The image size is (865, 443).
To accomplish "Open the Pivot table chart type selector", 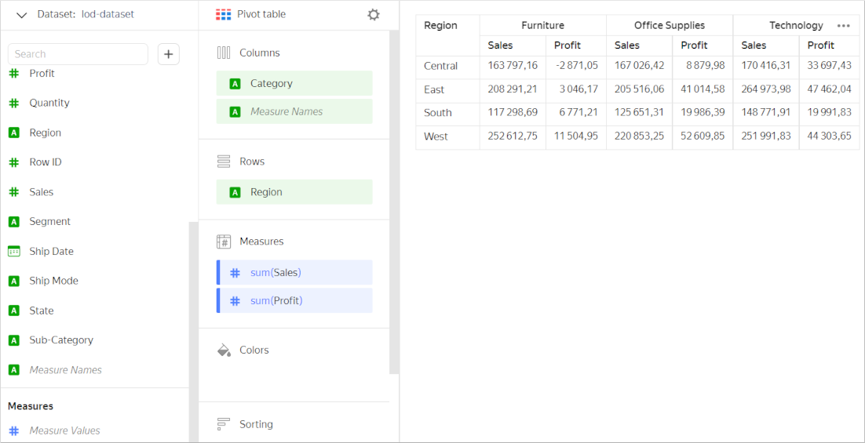I will (251, 15).
